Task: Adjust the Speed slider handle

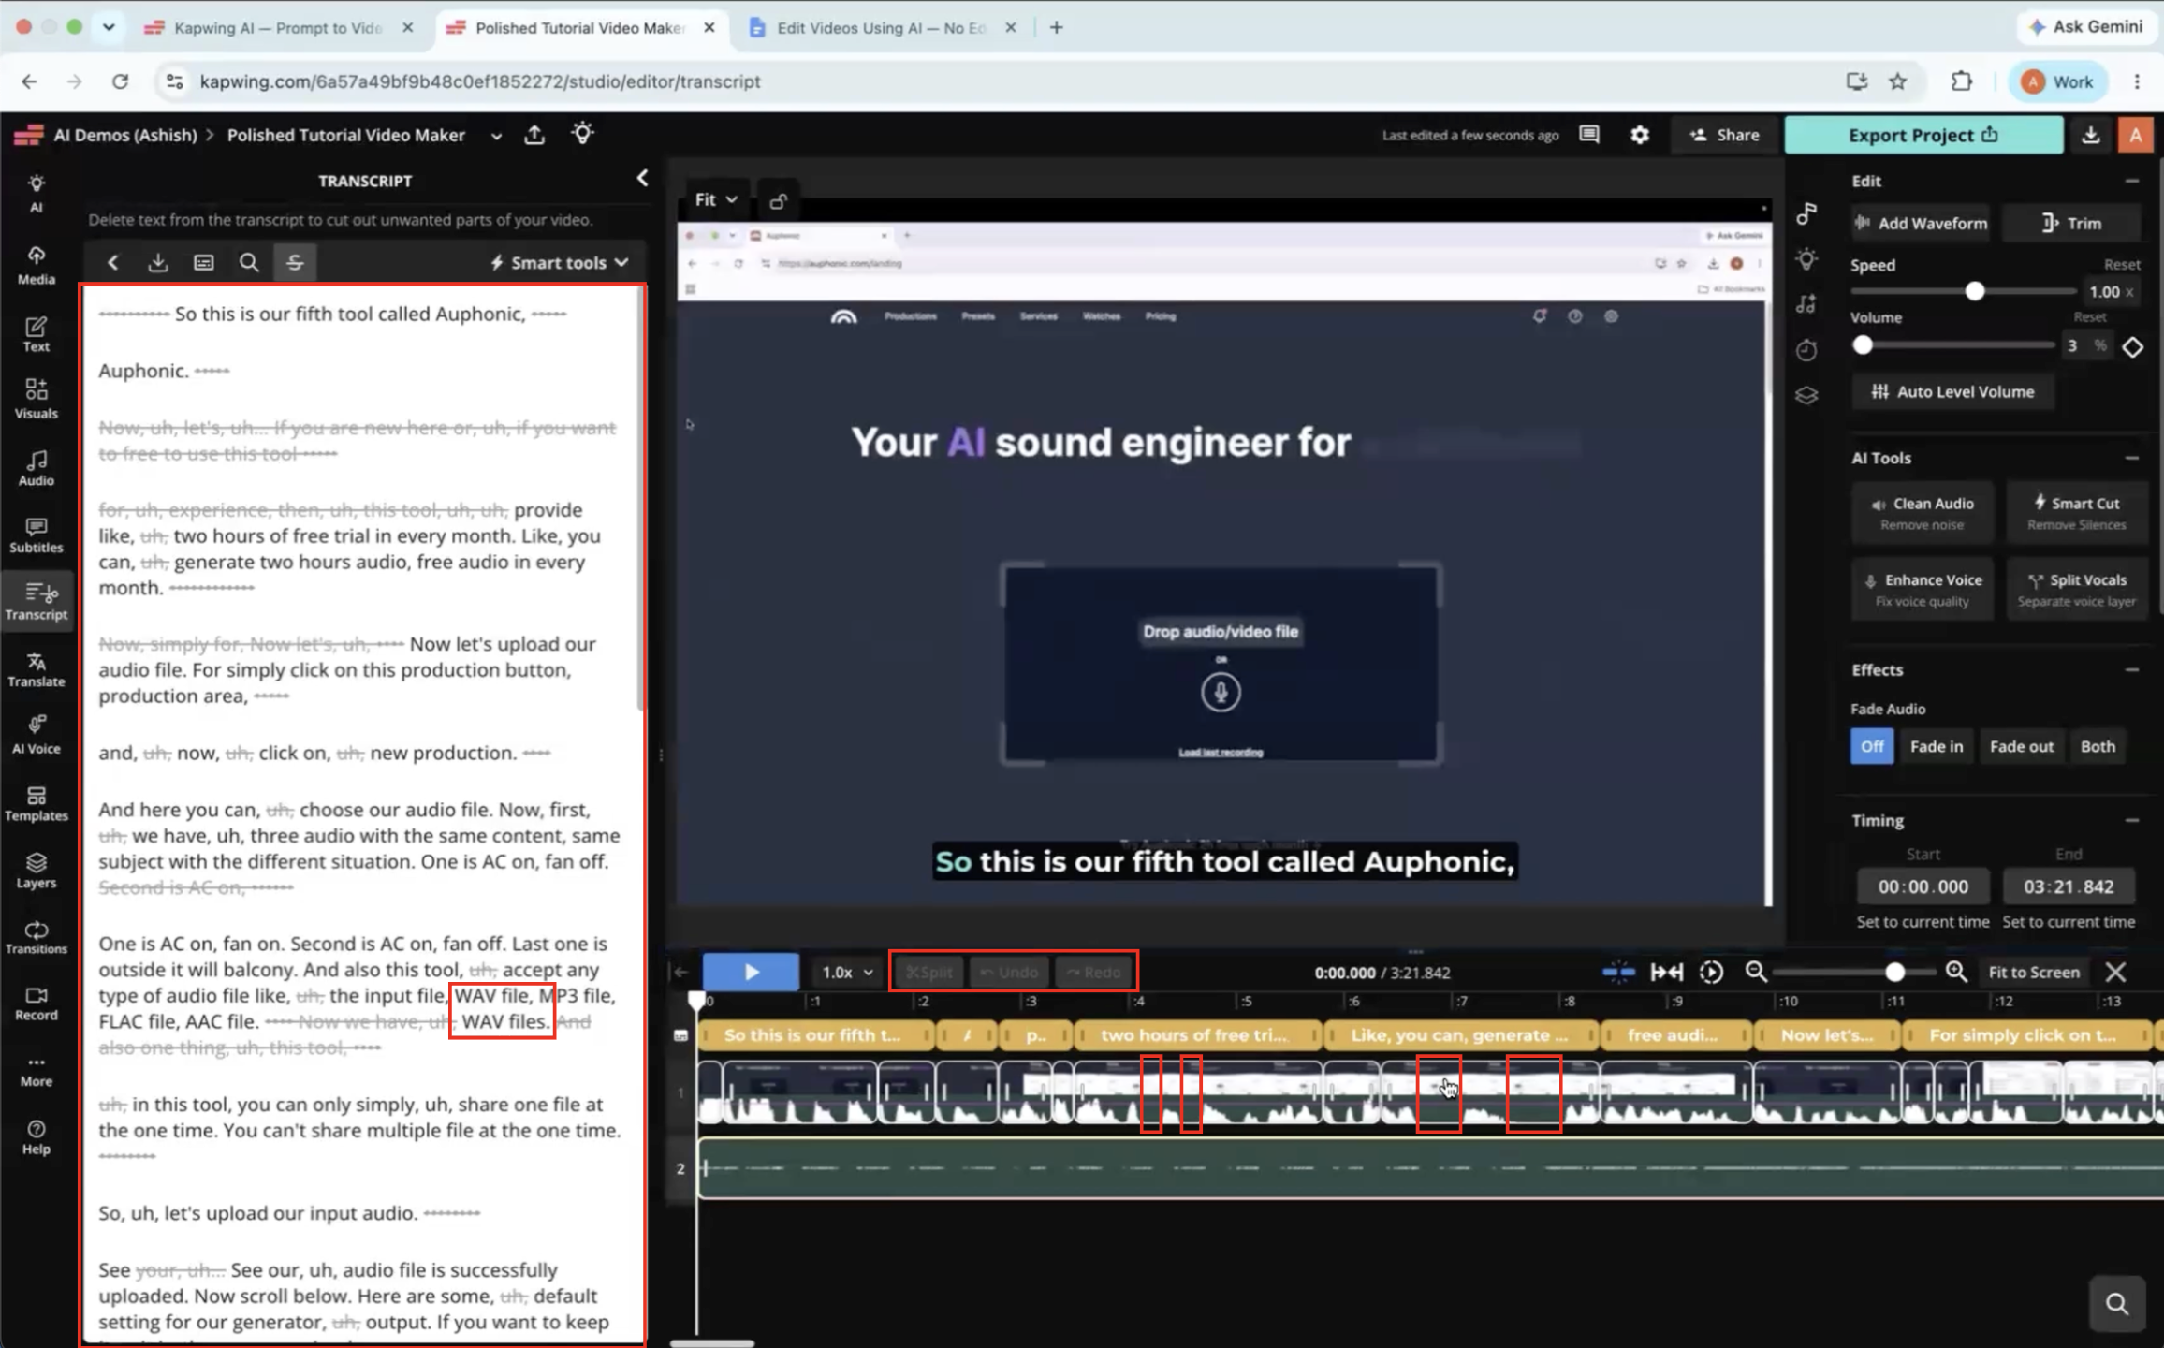Action: coord(1974,291)
